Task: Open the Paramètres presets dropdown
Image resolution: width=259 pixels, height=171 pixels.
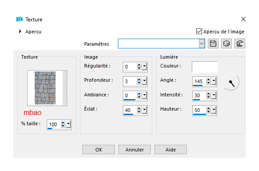Action: (202, 44)
